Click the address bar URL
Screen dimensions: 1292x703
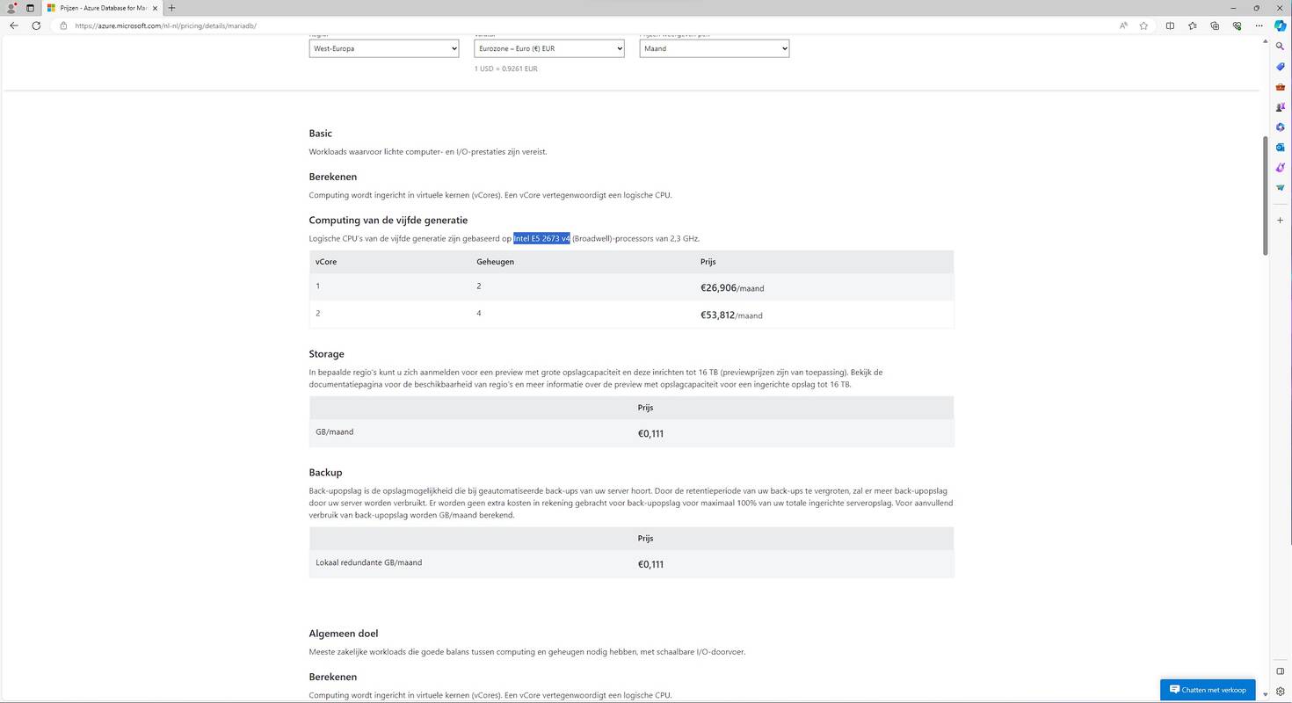pos(165,25)
